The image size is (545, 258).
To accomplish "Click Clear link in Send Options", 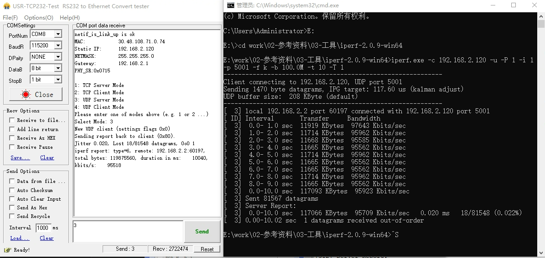I will (47, 238).
